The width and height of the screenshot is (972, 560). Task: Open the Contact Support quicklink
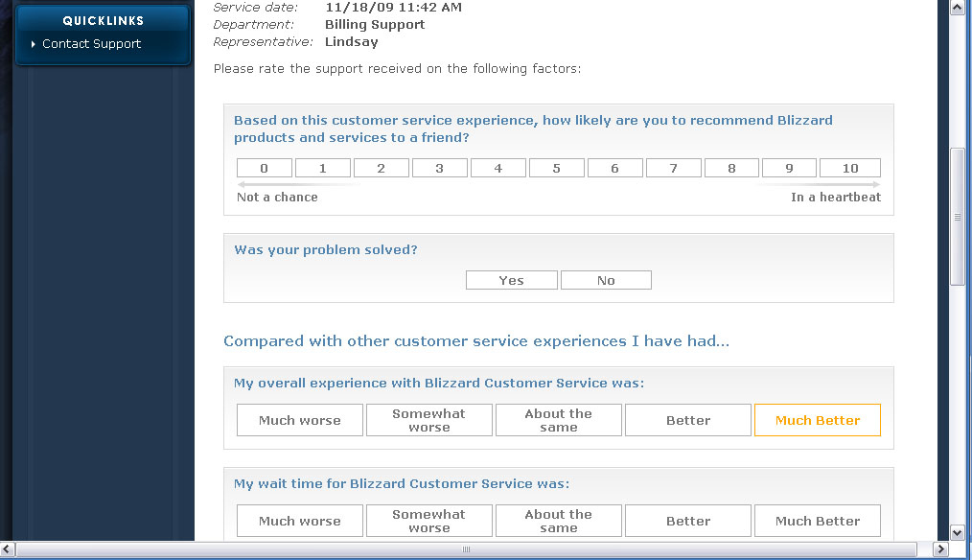coord(91,44)
